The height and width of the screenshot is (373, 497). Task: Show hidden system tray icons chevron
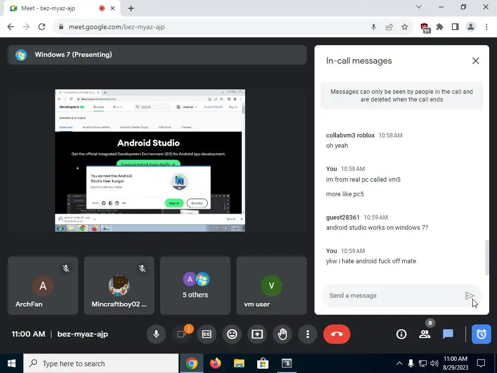click(x=399, y=363)
